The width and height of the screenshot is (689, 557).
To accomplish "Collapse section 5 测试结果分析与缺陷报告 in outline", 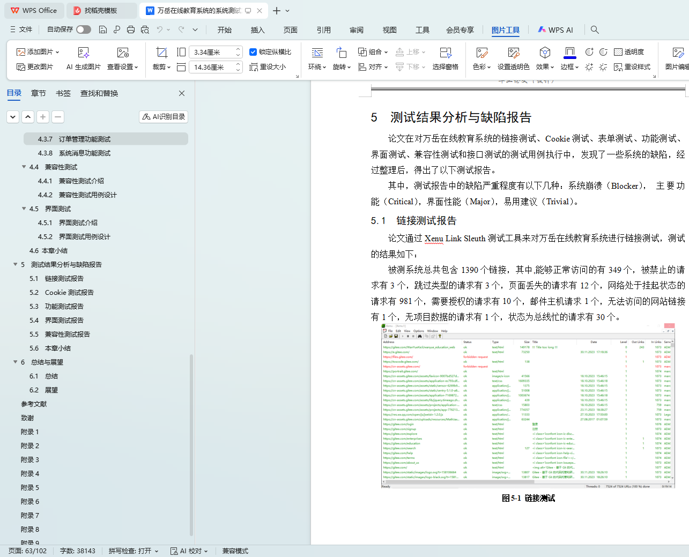I will coord(16,264).
